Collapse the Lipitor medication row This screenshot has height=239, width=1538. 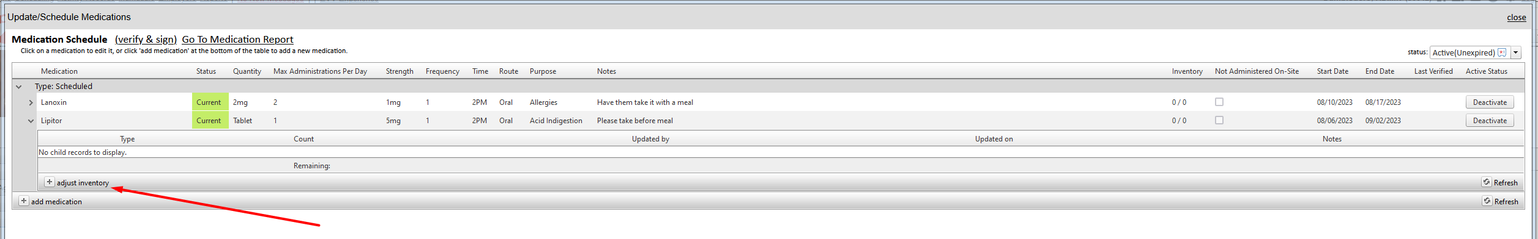pos(31,121)
